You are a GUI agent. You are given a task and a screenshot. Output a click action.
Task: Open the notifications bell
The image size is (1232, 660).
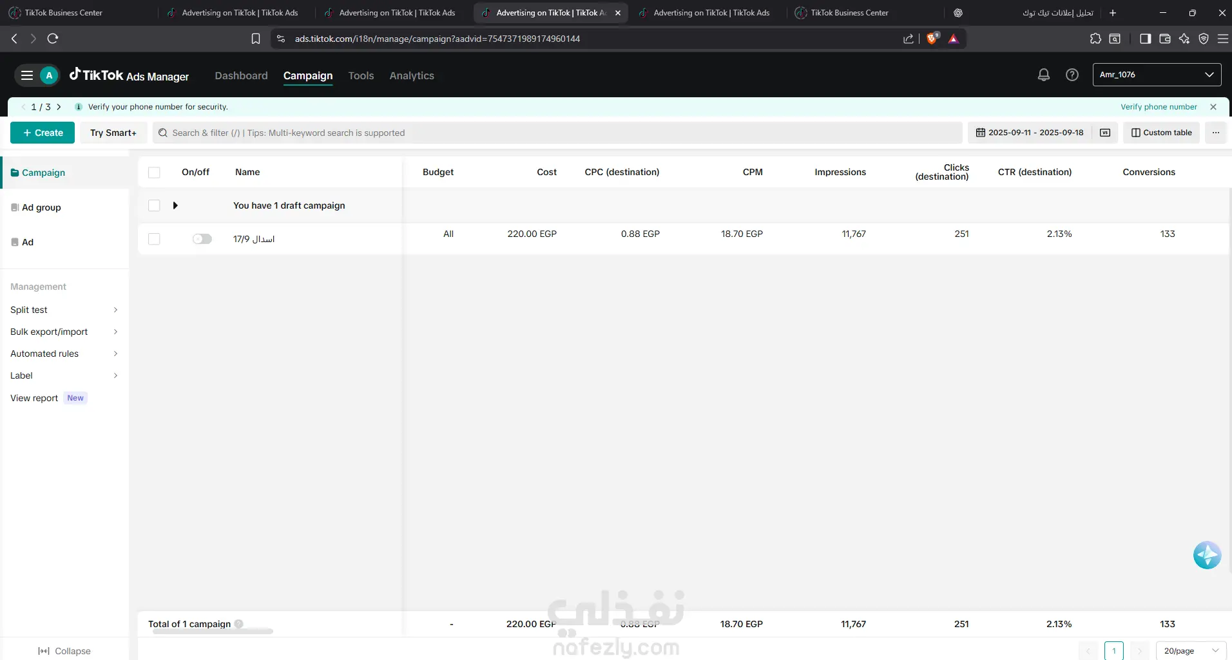1044,75
